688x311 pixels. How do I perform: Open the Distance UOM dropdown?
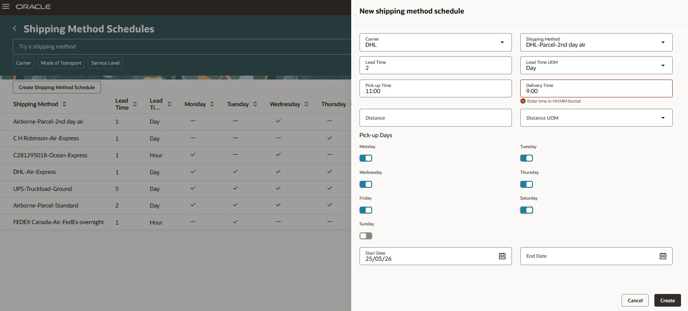[x=663, y=118]
